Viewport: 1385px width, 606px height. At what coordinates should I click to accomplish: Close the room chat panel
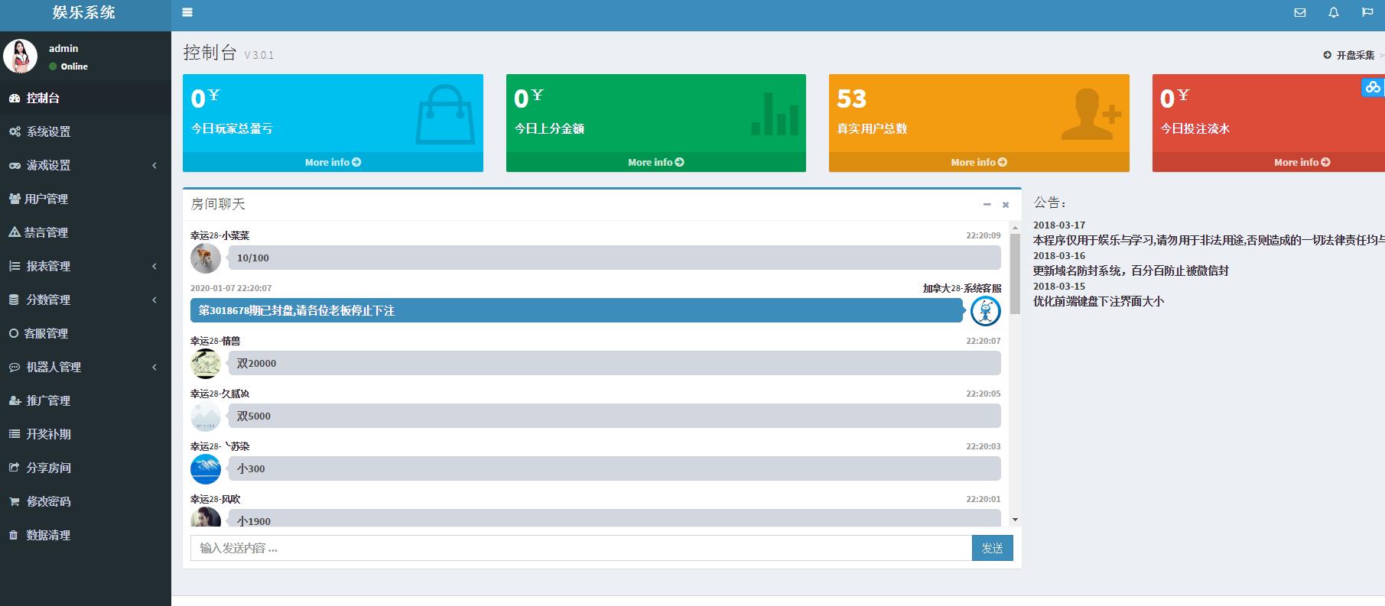[x=1006, y=205]
